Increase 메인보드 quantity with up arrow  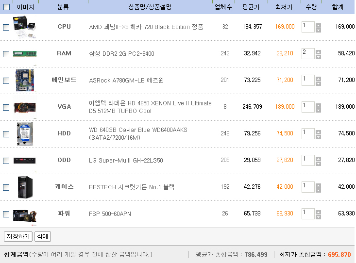click(x=318, y=79)
